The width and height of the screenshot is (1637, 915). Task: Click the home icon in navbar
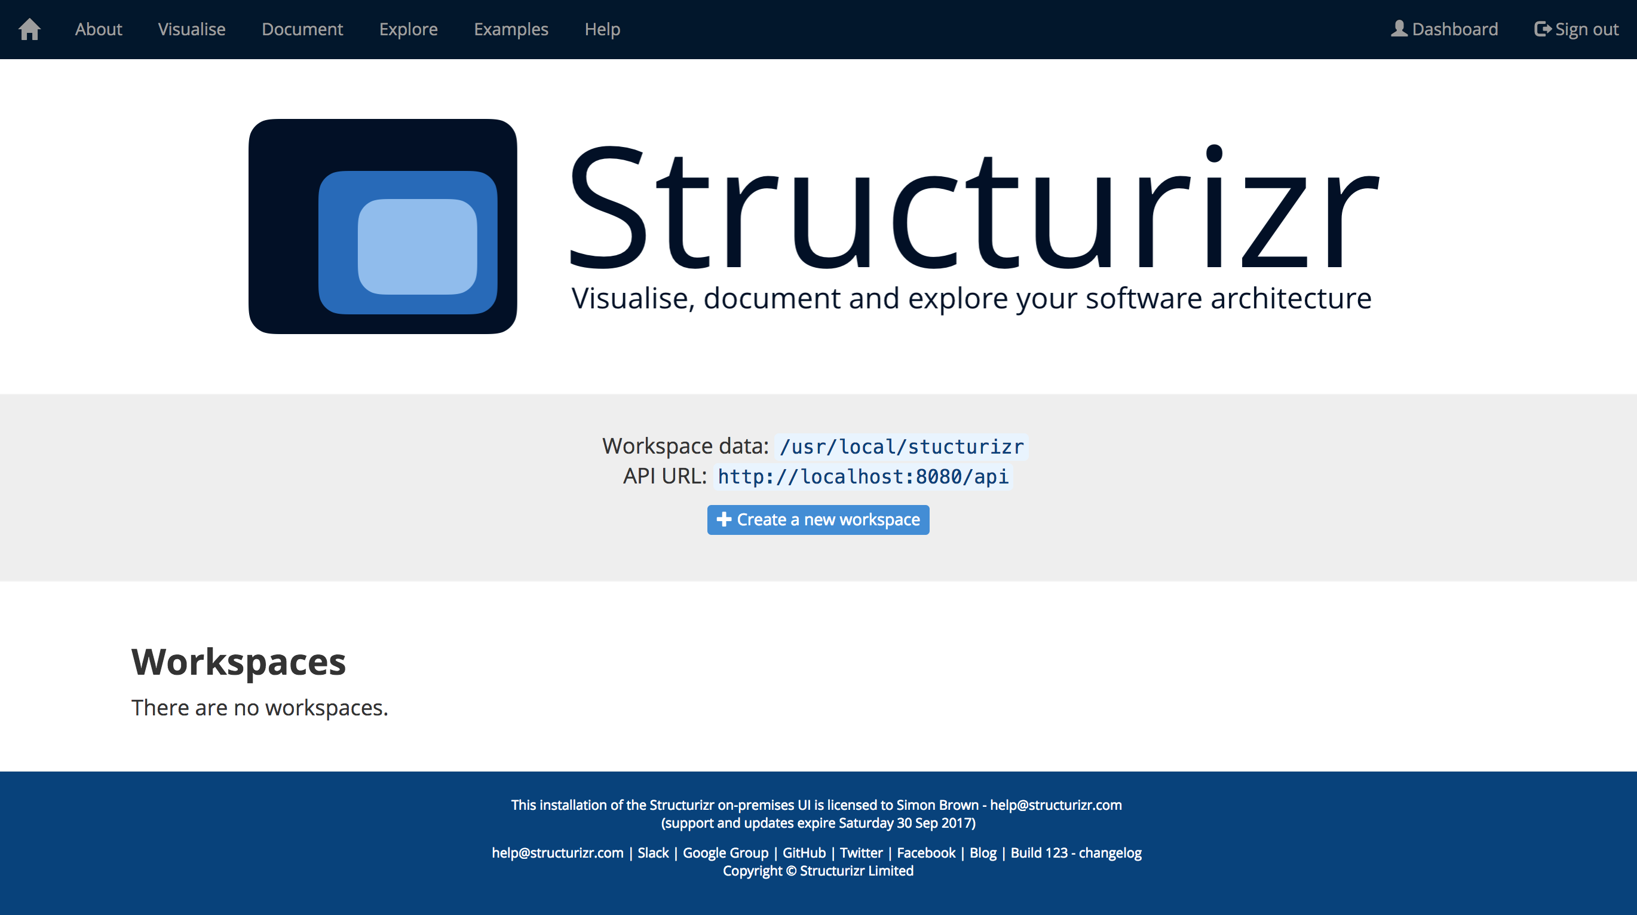[29, 29]
